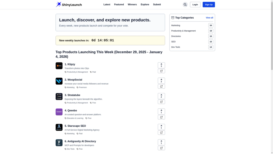Open the 2. WoopSocial title link
Viewport: 273px width, 154px height.
click(x=73, y=80)
